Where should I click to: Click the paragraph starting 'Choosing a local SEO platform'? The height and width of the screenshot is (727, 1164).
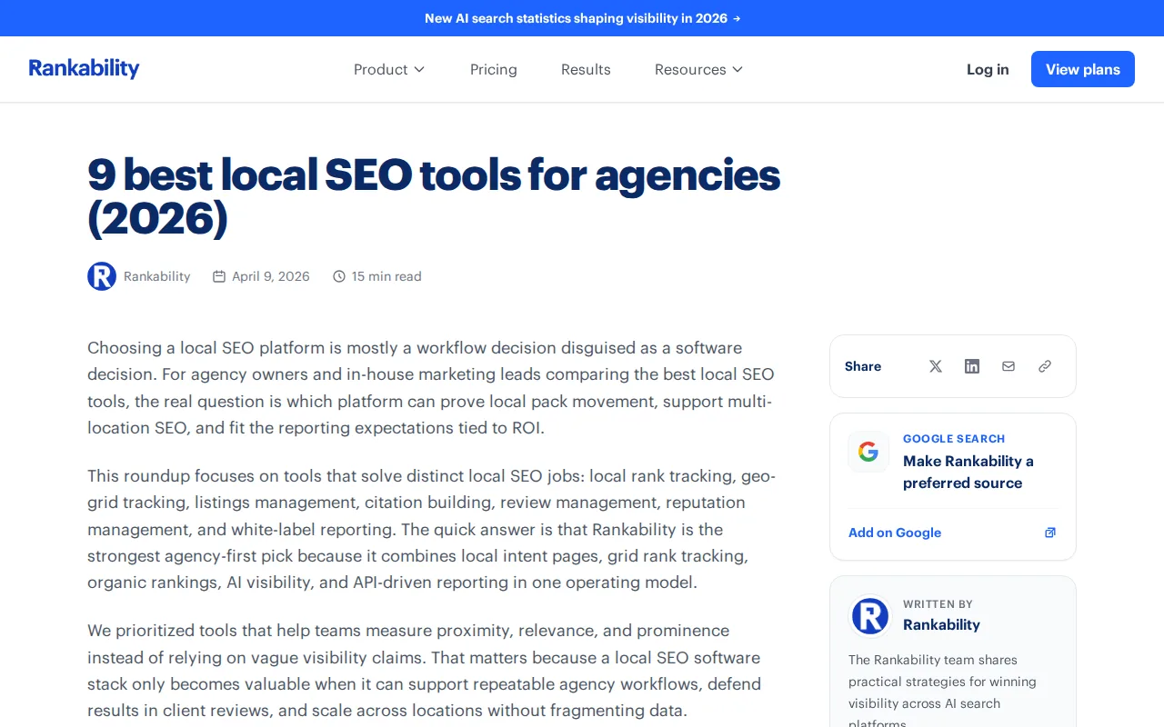pos(431,387)
